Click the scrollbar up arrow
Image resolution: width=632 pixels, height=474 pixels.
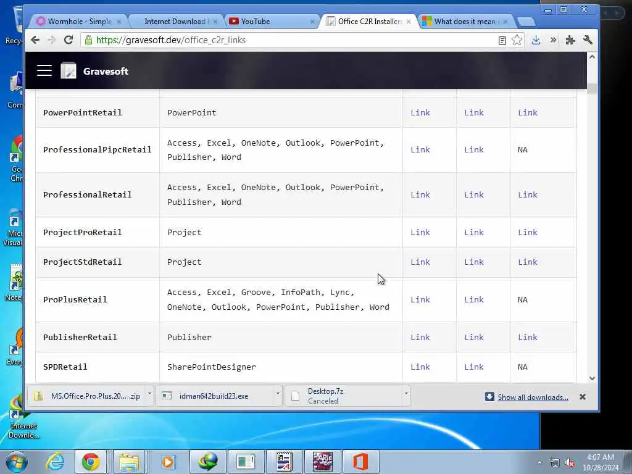592,57
